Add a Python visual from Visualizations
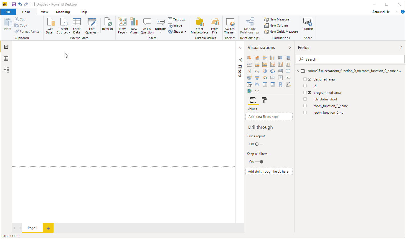 point(257,84)
